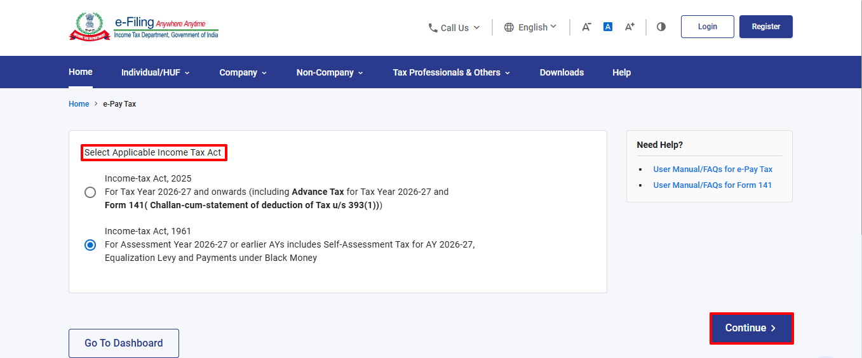Click the Continue button
The width and height of the screenshot is (862, 358).
[x=751, y=328]
